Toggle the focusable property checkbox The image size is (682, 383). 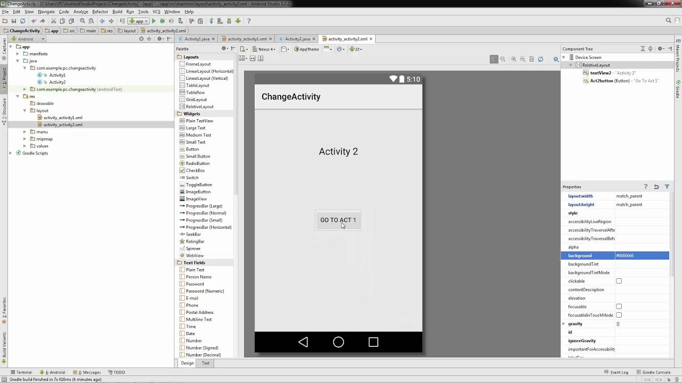pos(619,306)
